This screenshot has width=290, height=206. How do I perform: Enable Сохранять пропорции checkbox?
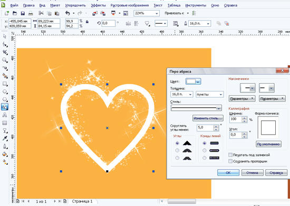point(230,161)
